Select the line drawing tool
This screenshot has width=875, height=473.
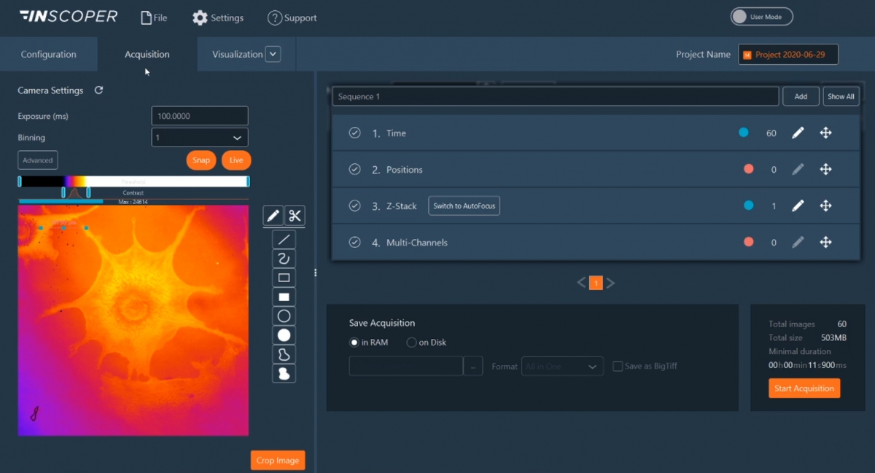point(284,239)
